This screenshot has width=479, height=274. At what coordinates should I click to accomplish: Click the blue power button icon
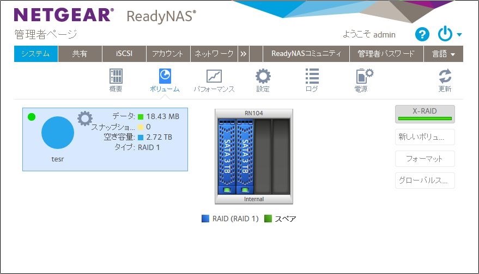445,34
